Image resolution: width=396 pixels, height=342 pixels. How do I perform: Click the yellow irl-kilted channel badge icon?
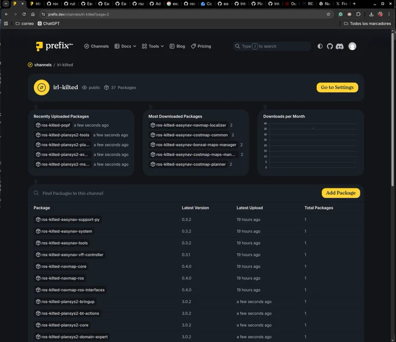coord(42,87)
